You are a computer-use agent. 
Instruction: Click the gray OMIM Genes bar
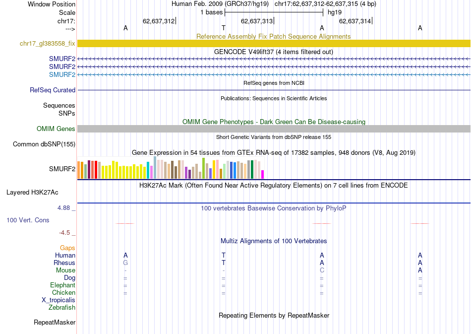pos(274,129)
